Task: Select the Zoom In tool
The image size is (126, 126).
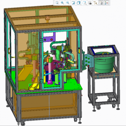Action: click(x=62, y=3)
